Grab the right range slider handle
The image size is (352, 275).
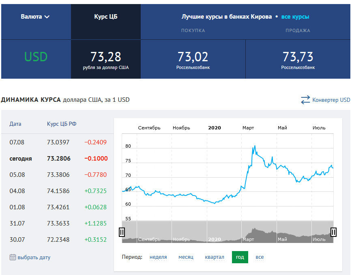(333, 232)
